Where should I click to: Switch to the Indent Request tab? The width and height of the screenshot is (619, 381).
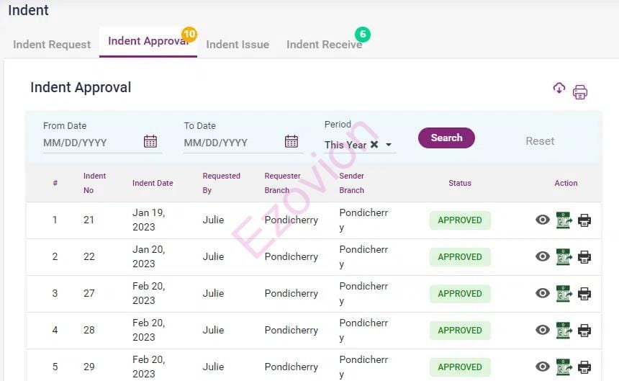52,45
